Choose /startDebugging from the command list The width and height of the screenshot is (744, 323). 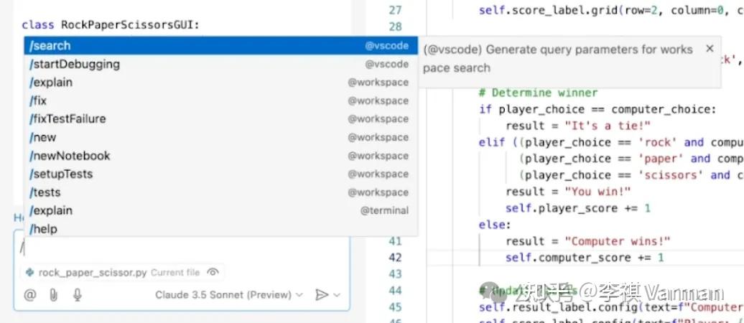pyautogui.click(x=220, y=64)
